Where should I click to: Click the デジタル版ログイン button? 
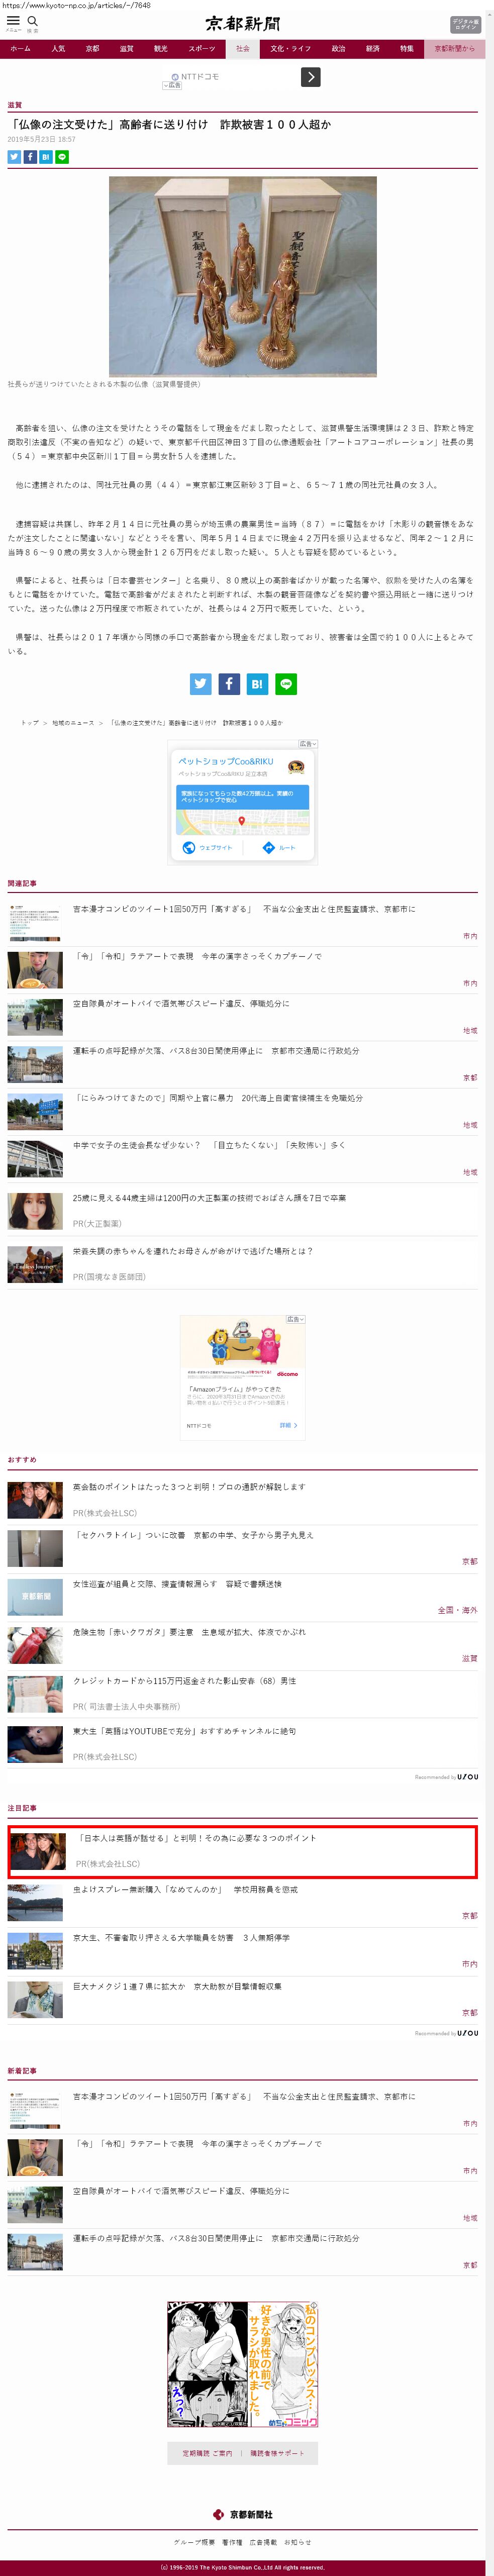click(465, 24)
